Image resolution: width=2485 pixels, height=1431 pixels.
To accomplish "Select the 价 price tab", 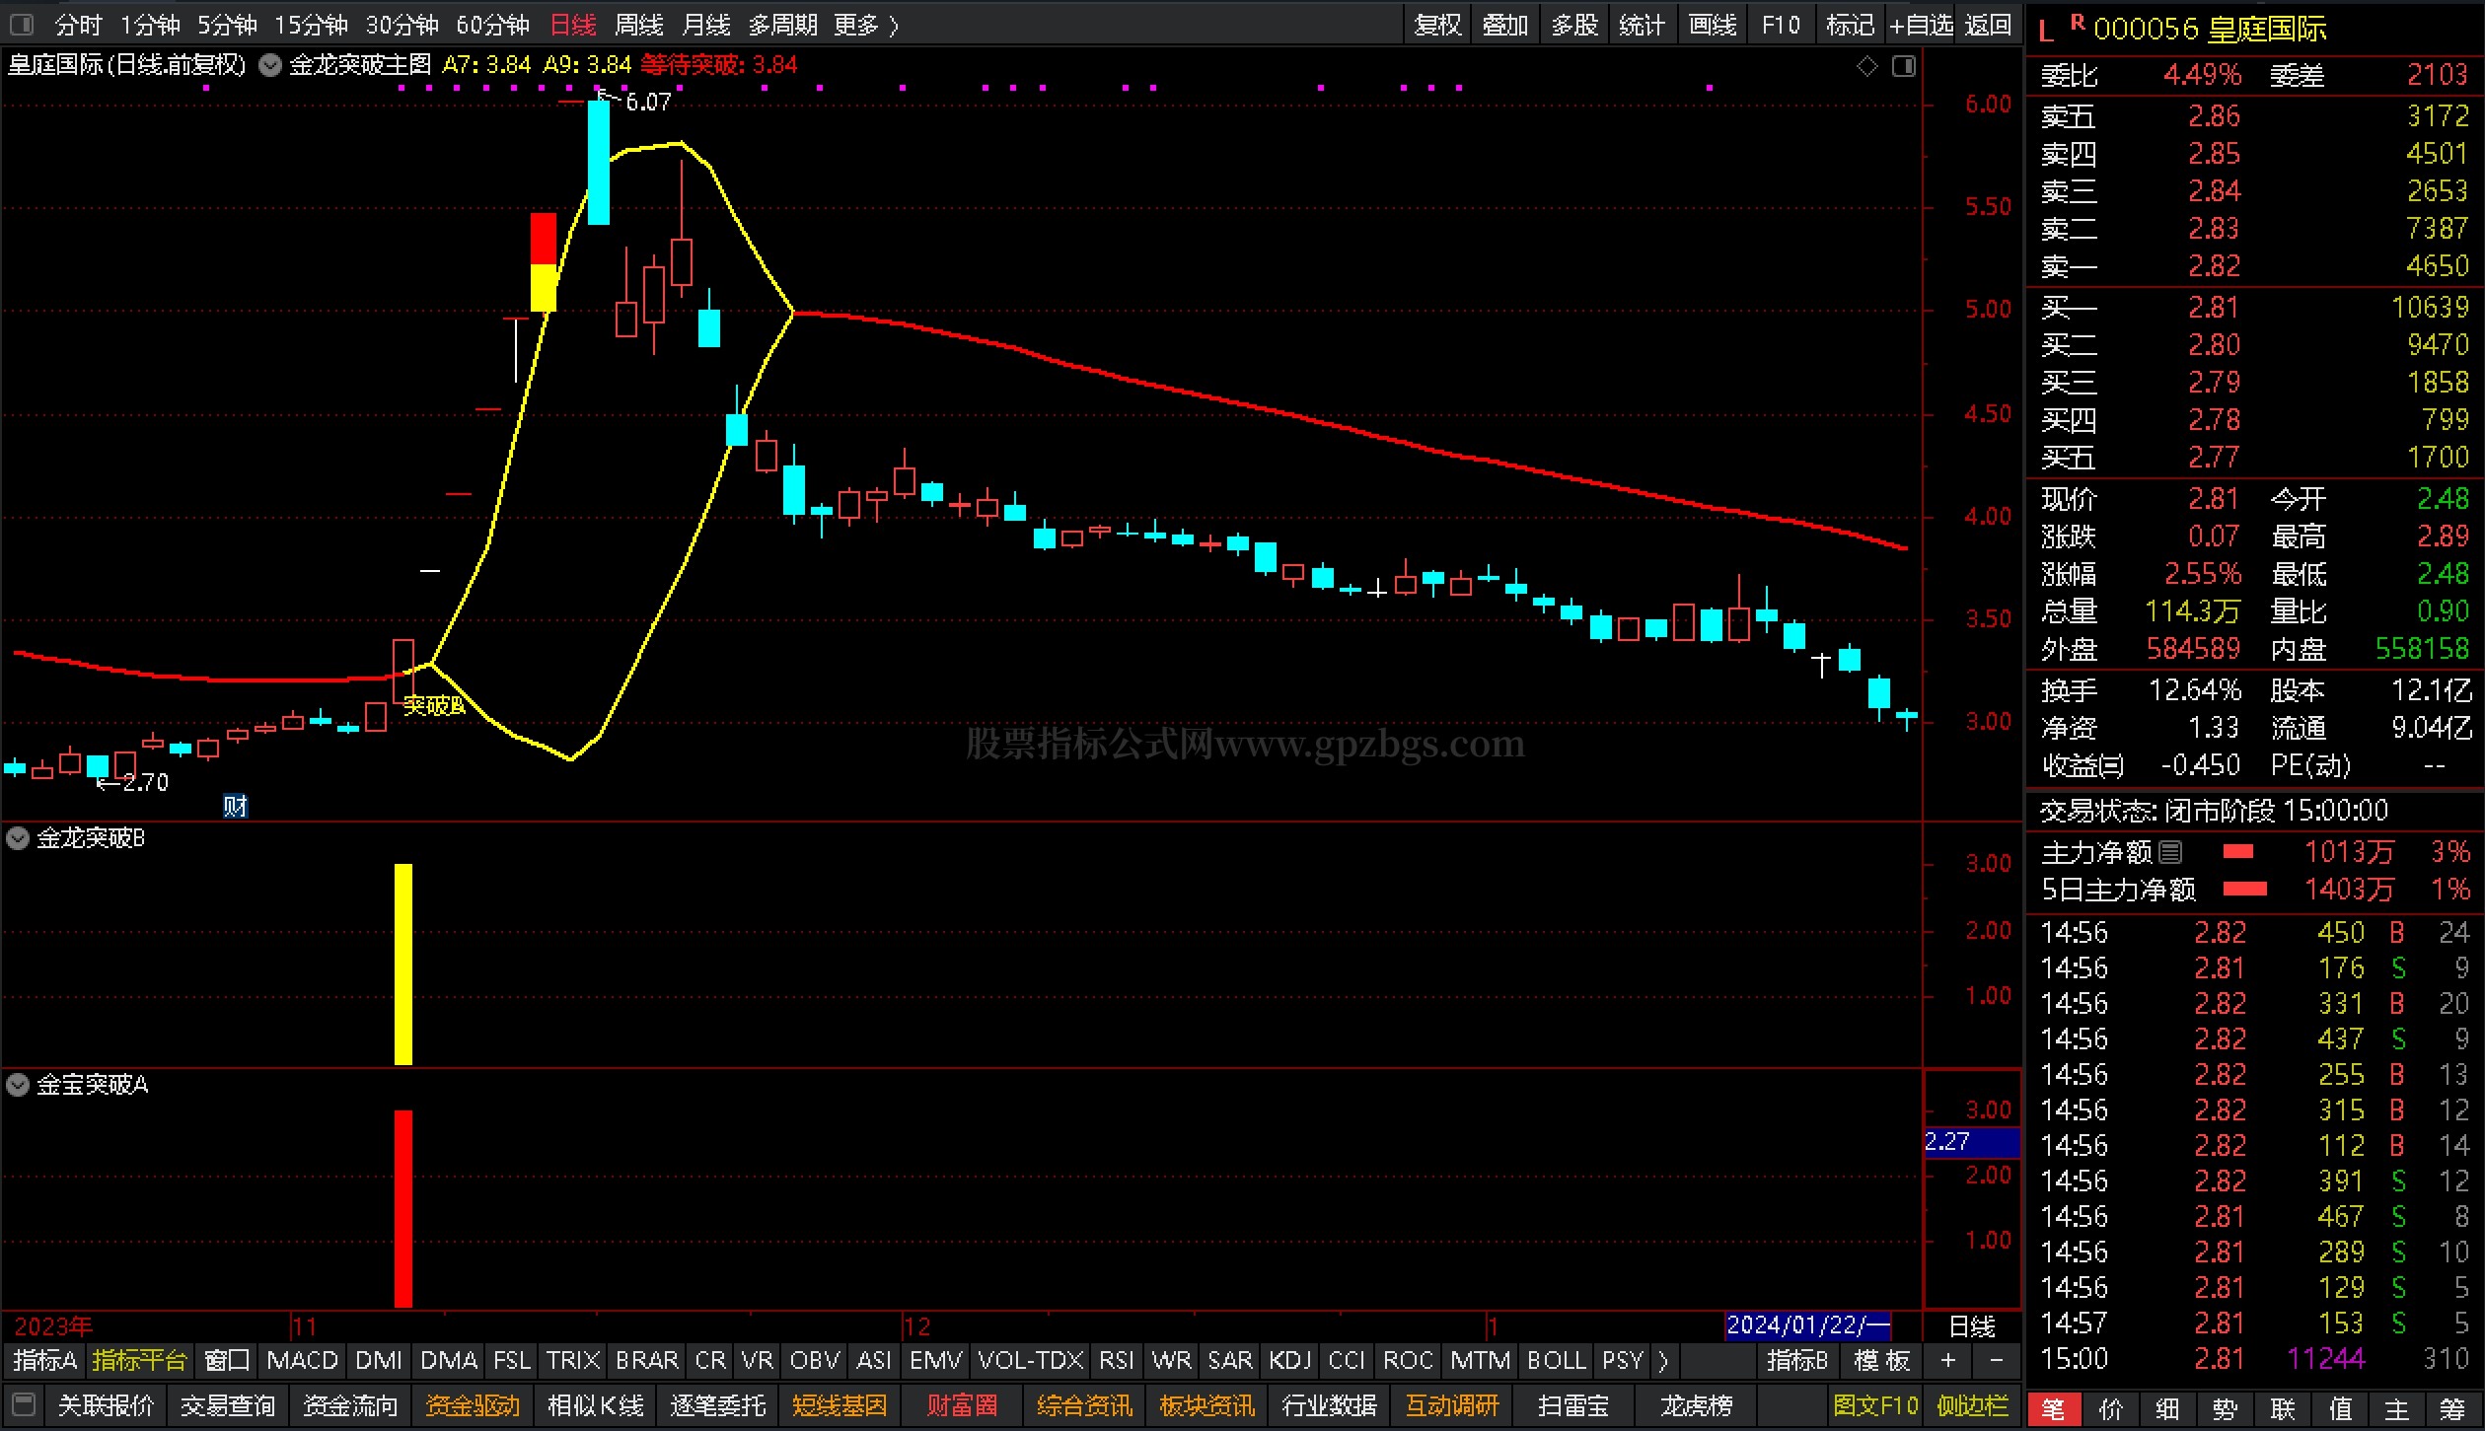I will pos(2111,1409).
